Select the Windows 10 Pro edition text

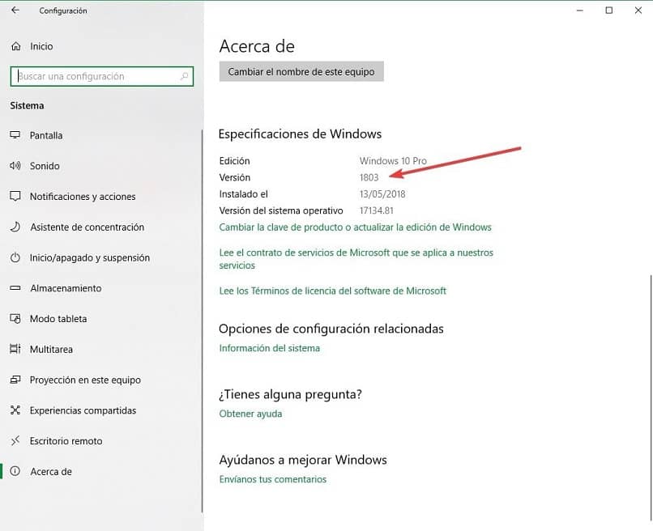point(393,160)
